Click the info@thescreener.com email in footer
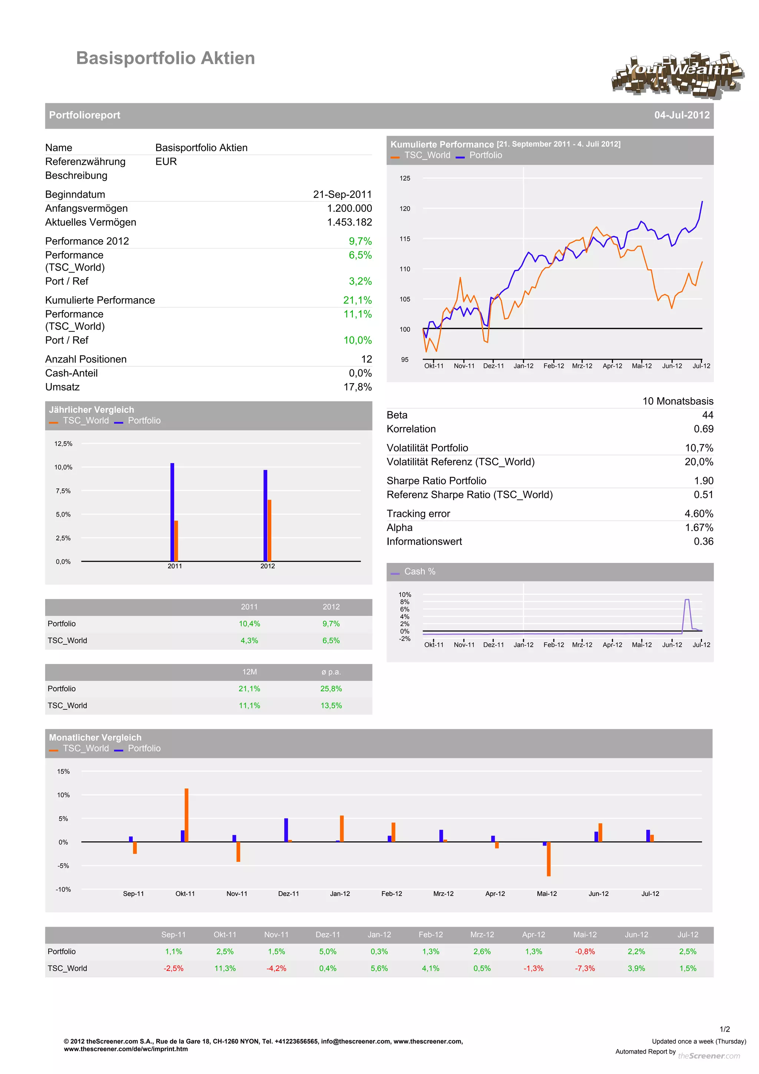The image size is (759, 1074). [x=355, y=1041]
